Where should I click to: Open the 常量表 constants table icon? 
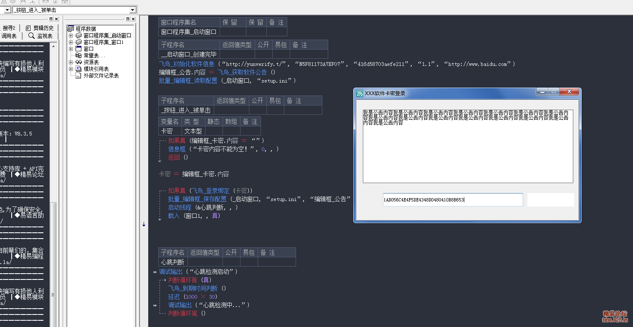78,55
